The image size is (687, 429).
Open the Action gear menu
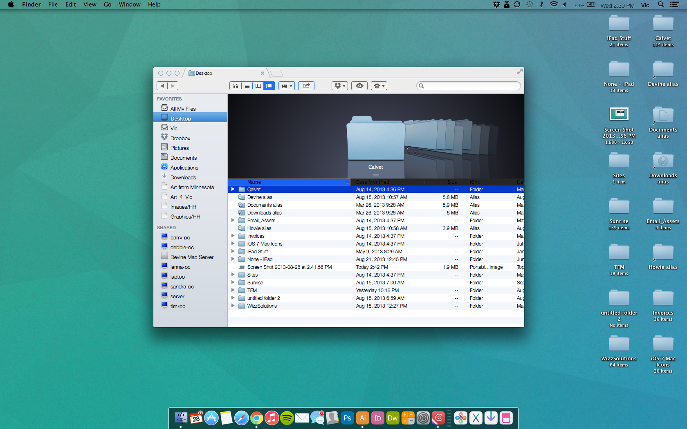pyautogui.click(x=379, y=86)
